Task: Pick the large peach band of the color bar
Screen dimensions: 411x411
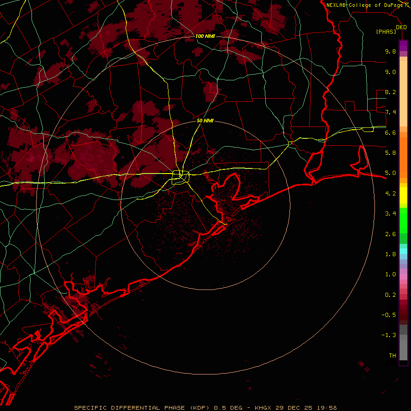Action: [403, 94]
